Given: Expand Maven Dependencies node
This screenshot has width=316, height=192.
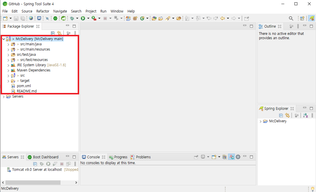Looking at the screenshot, I should (x=8, y=71).
